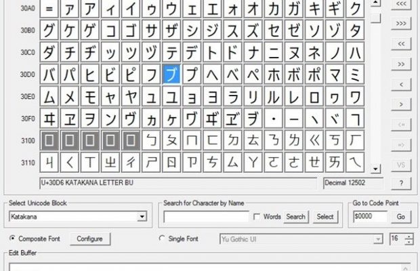Choose the Single Font radio option
The width and height of the screenshot is (420, 271).
[x=161, y=238]
